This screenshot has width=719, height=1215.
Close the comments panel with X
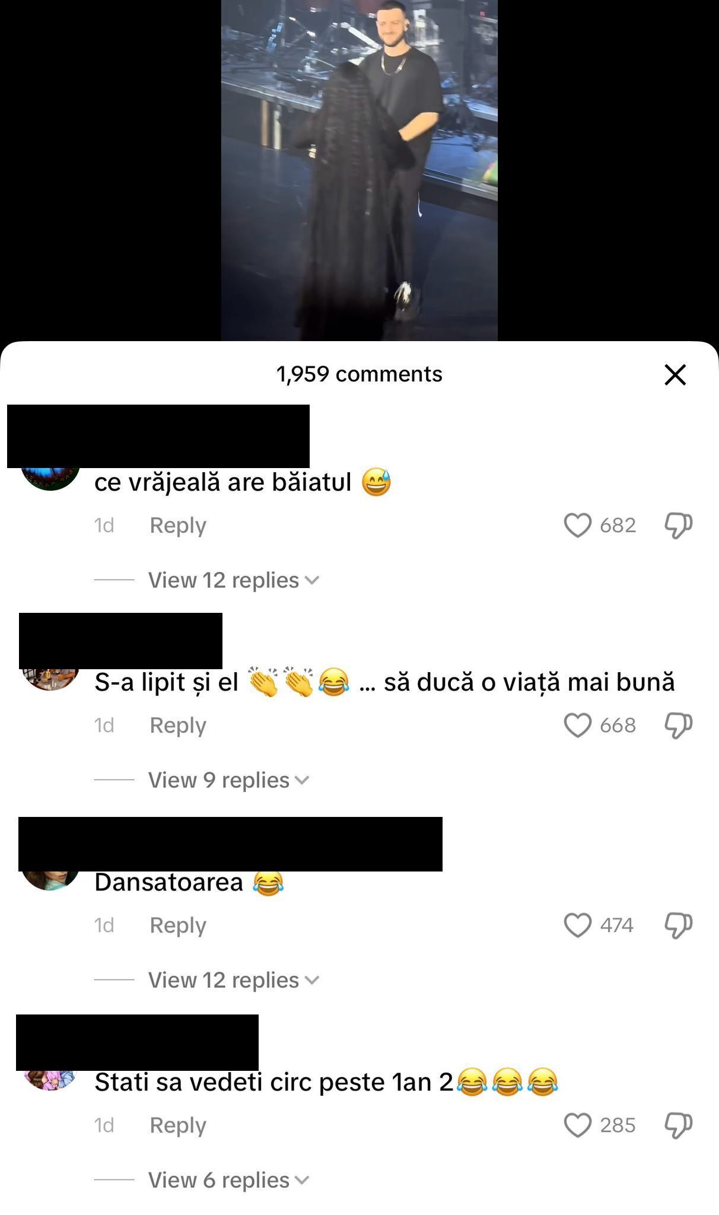tap(675, 374)
